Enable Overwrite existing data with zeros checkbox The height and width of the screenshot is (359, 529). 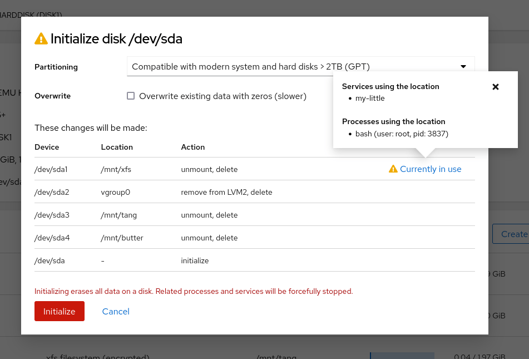(131, 96)
